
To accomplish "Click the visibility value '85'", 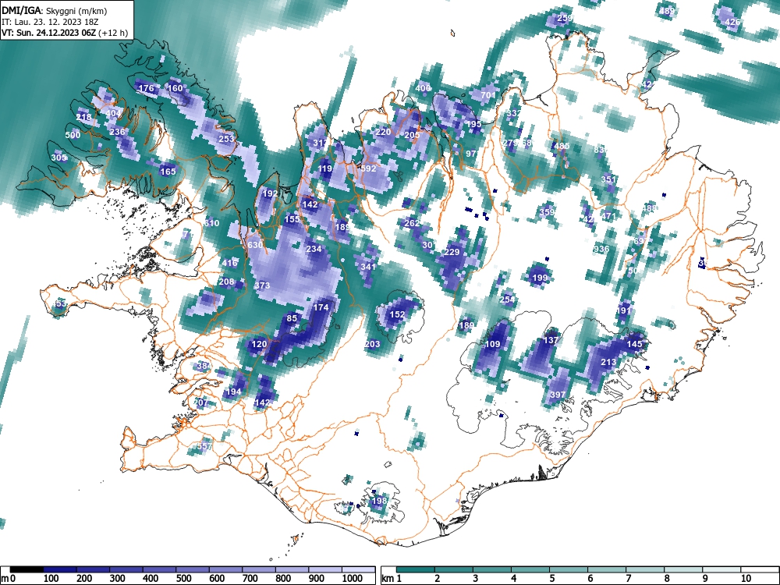I will click(x=292, y=318).
